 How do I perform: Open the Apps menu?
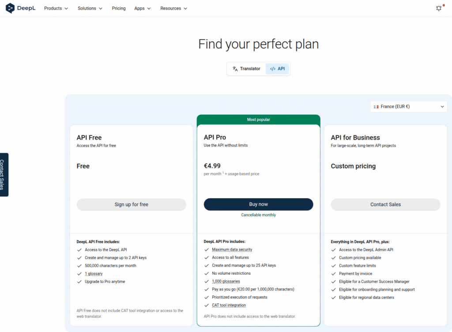click(142, 8)
